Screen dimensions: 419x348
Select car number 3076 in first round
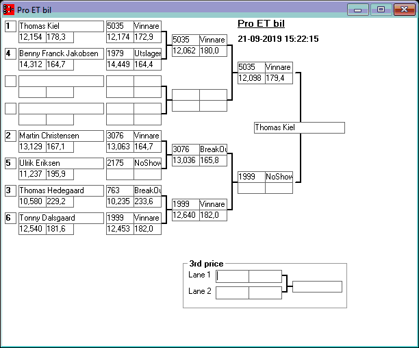[x=120, y=136]
